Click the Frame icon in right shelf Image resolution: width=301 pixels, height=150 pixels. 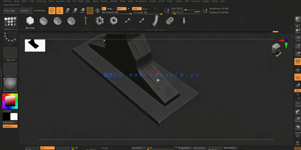(298, 104)
